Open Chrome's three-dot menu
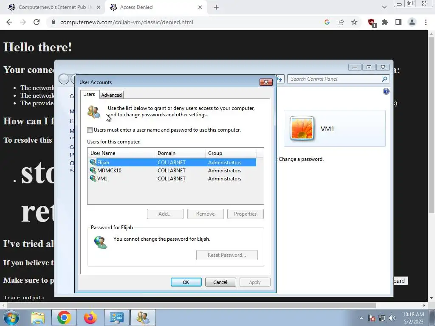Screen dimensions: 435x326 (426, 22)
